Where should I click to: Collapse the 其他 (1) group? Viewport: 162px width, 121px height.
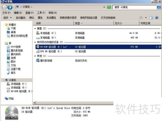35,56
